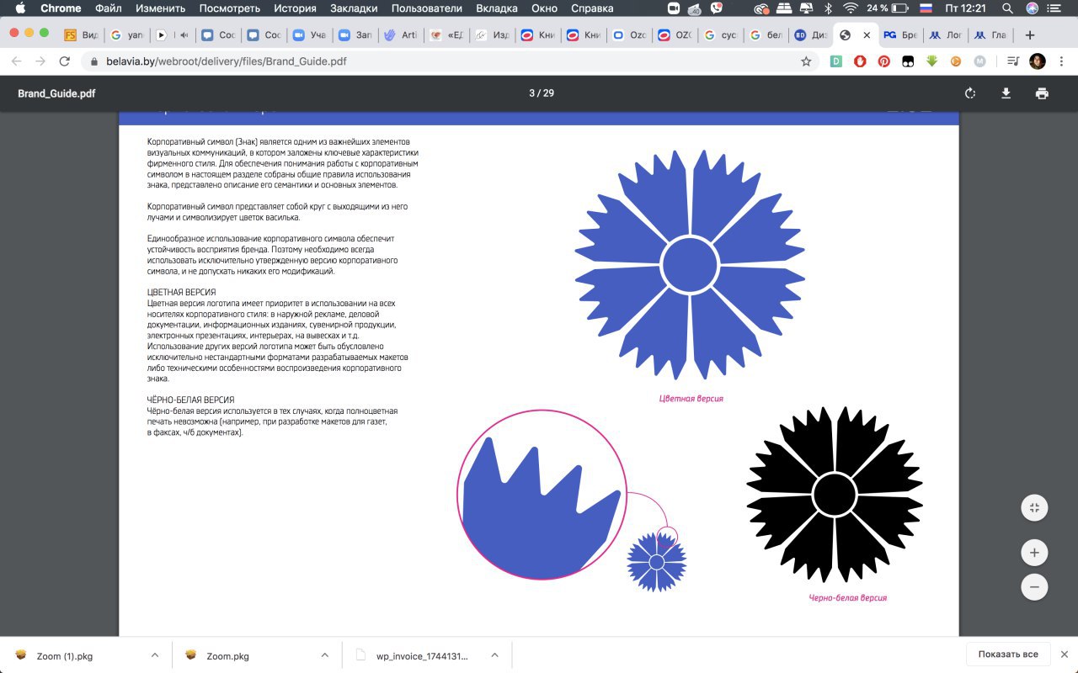Click the Показать все button
1078x673 pixels.
(1008, 654)
